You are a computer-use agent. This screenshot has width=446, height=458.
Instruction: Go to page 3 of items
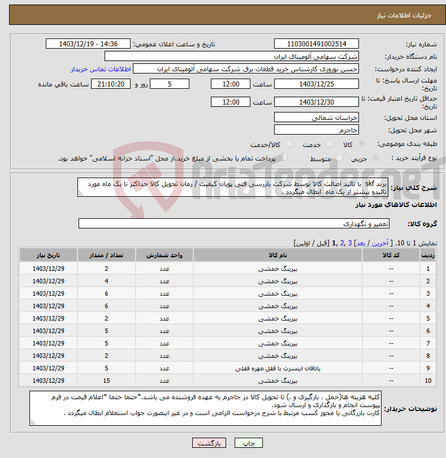coord(349,243)
